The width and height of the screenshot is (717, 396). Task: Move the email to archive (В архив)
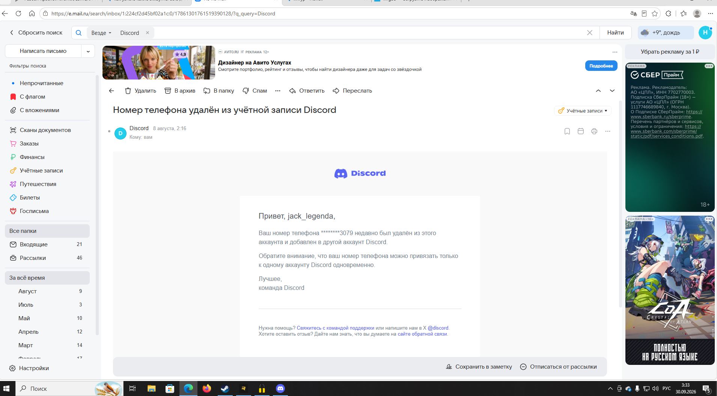click(180, 91)
